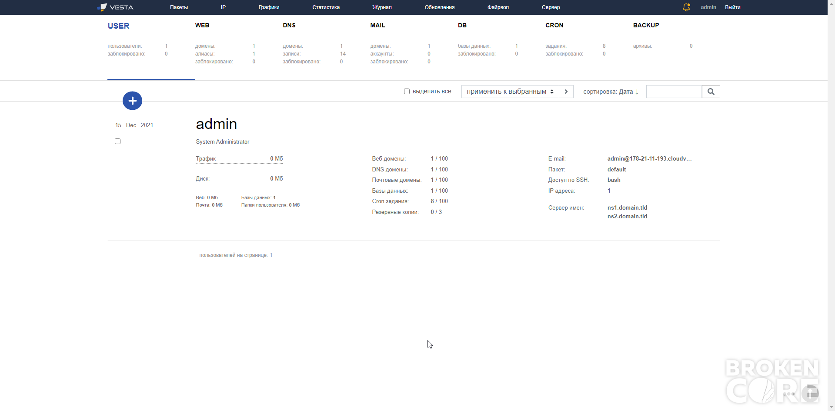835x411 pixels.
Task: Switch to the BACKUP tab
Action: (646, 25)
